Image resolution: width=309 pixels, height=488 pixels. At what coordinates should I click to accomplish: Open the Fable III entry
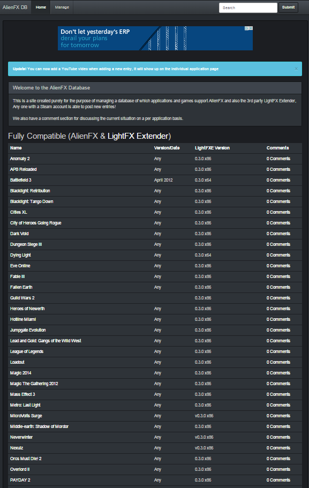pyautogui.click(x=17, y=276)
